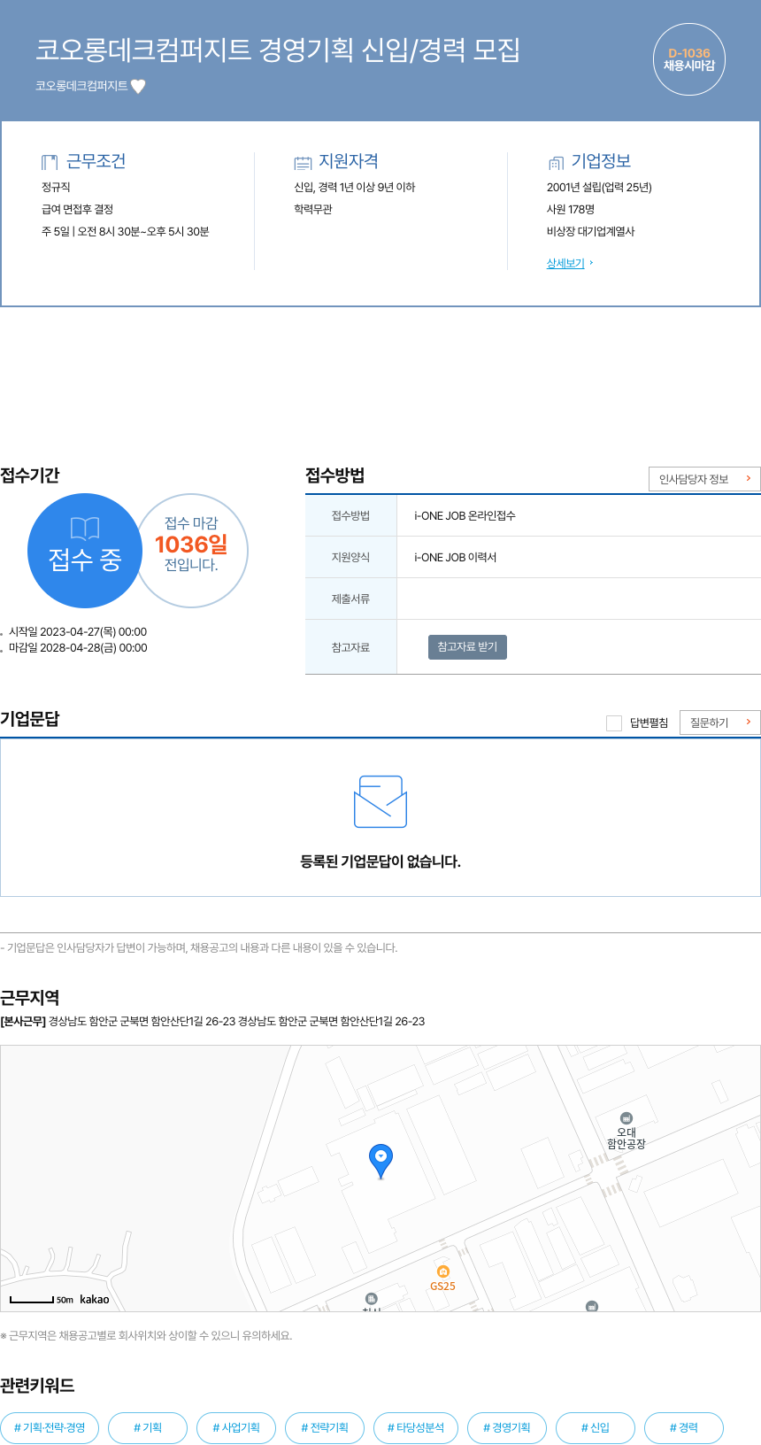761x1445 pixels.
Task: Select the #기획 keyword tag
Action: click(148, 1428)
